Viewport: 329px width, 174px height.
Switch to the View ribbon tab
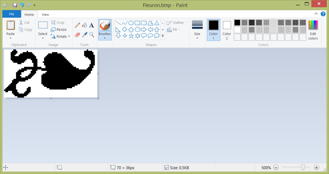click(45, 14)
